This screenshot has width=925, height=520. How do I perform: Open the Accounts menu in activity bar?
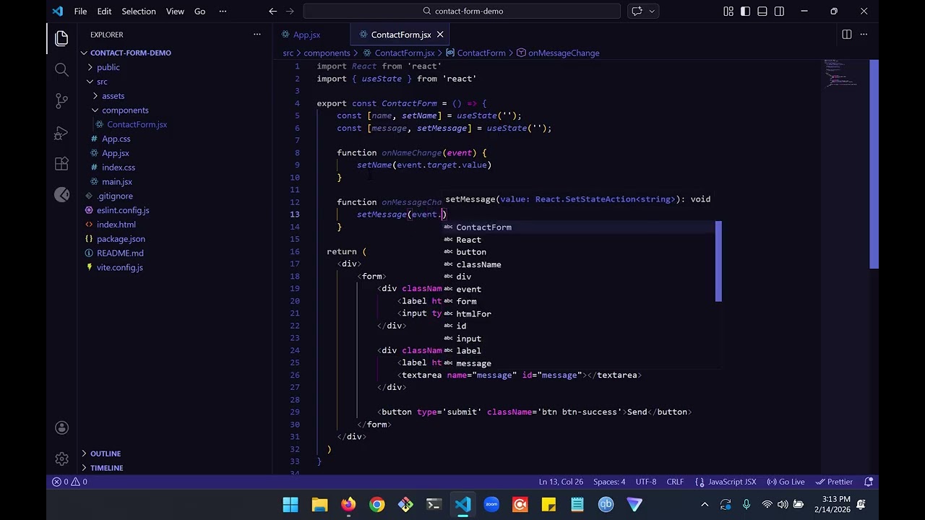[61, 428]
